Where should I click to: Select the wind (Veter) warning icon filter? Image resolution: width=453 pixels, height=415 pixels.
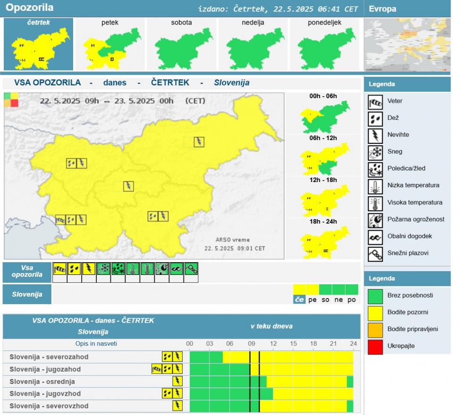tap(60, 269)
